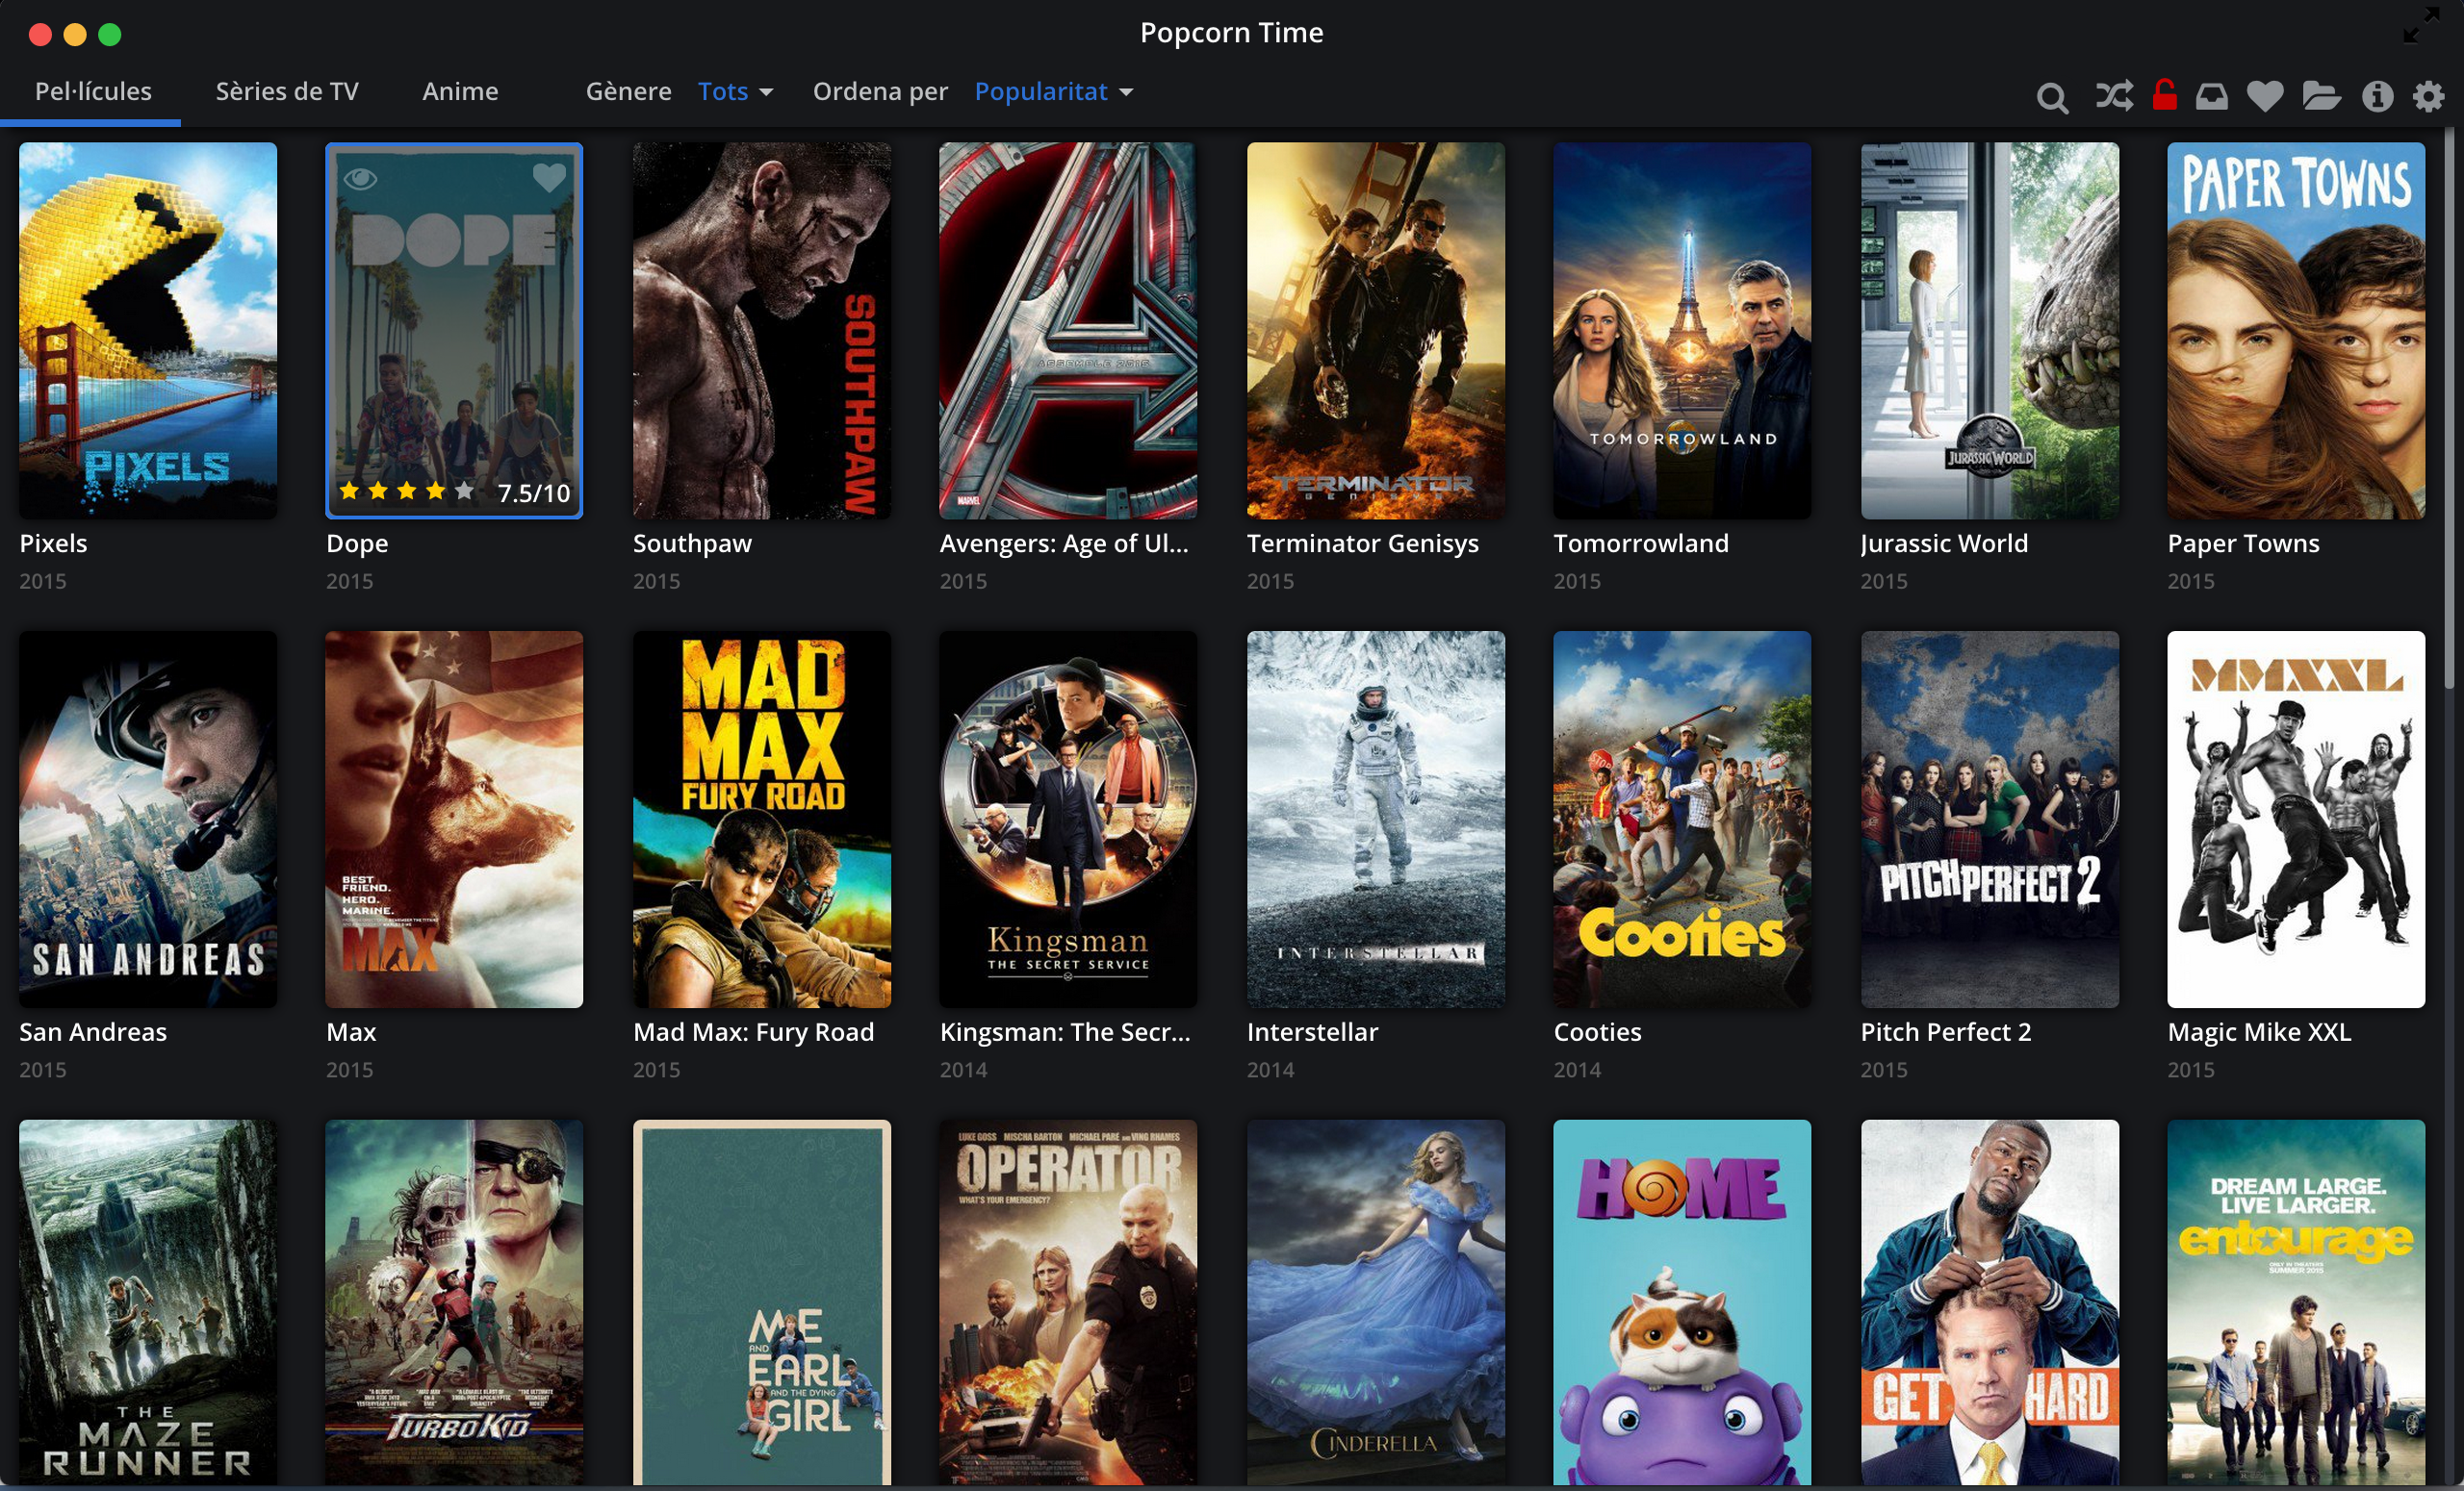Click the 'Southpaw' title text
Viewport: 2464px width, 1491px height.
click(692, 543)
